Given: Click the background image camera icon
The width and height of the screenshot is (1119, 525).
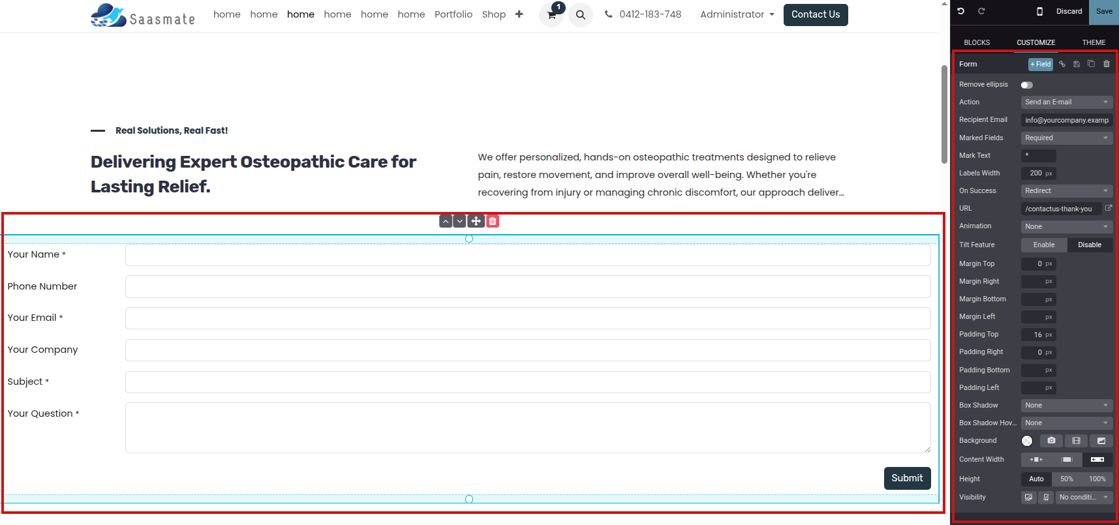Looking at the screenshot, I should click(x=1051, y=441).
